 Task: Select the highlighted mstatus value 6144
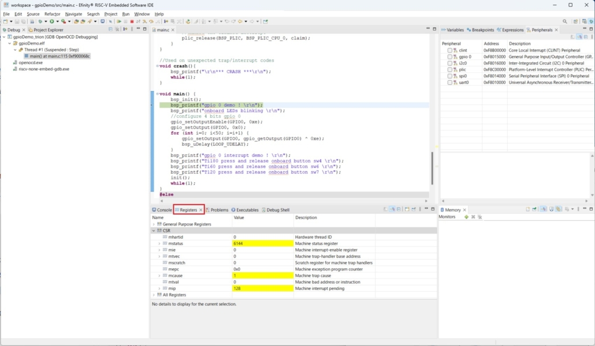[263, 244]
